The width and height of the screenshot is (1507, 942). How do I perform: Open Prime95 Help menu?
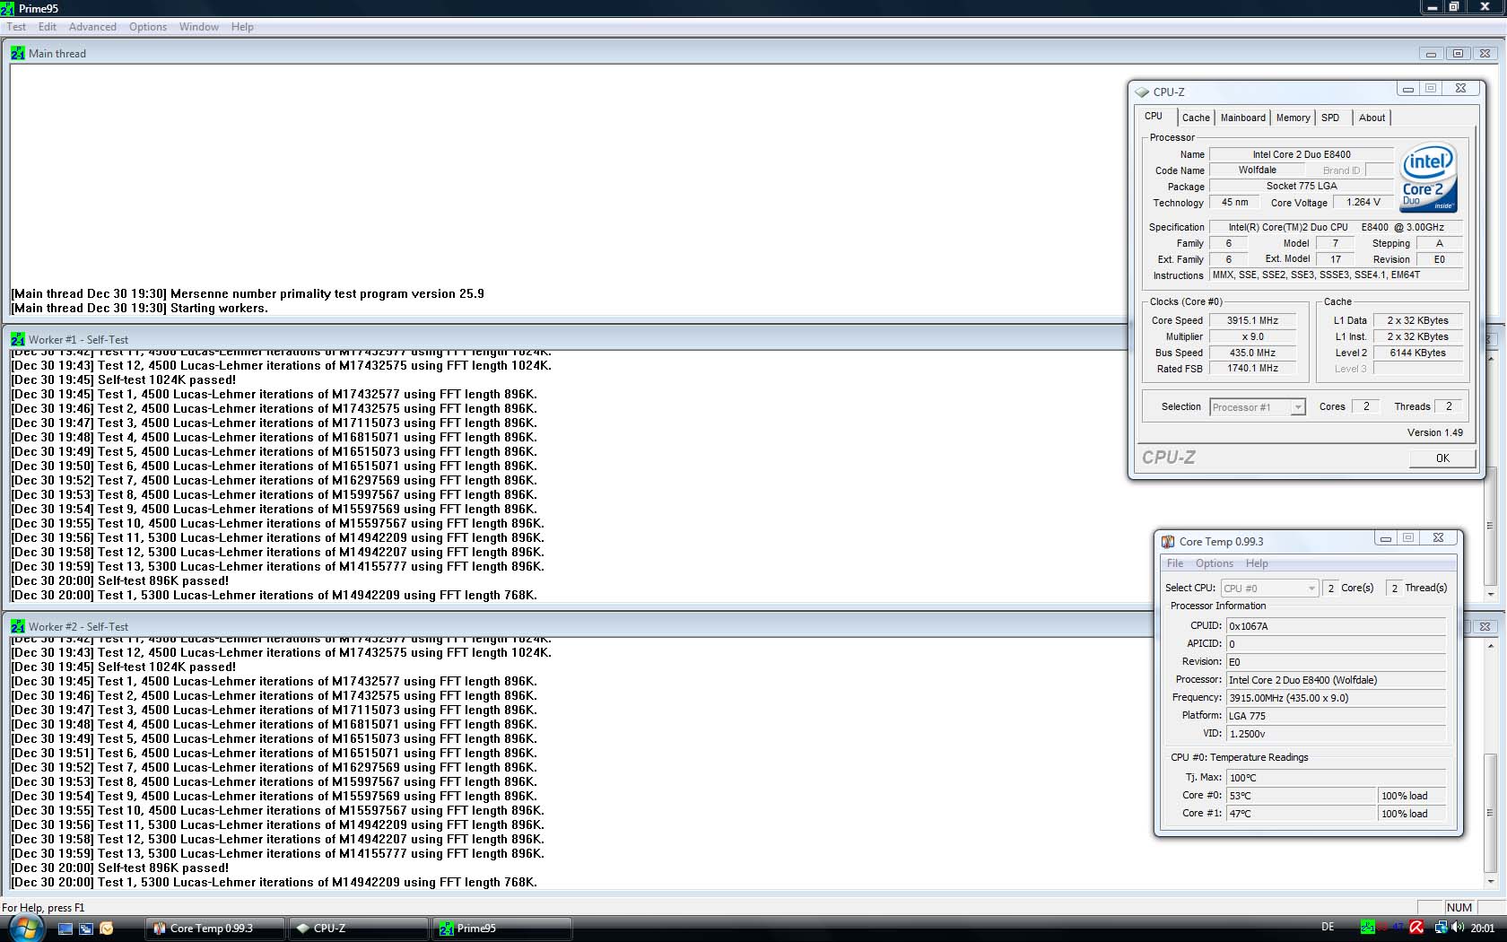(x=242, y=27)
